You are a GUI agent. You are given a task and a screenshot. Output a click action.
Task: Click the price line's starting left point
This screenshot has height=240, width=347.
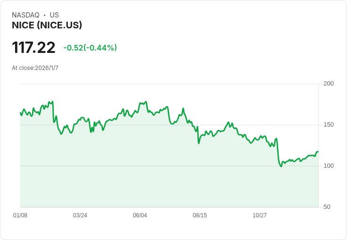pos(20,112)
